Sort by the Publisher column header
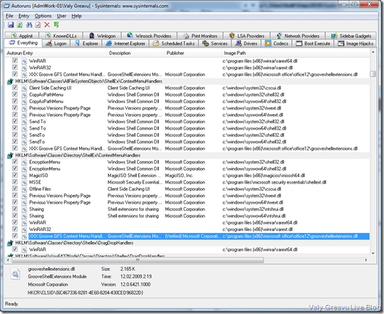 (193, 53)
